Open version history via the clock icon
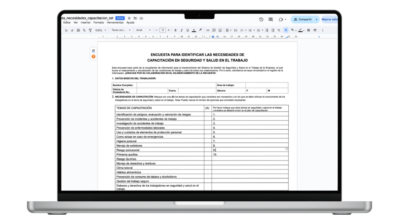Image resolution: width=399 pixels, height=224 pixels. coord(261,19)
